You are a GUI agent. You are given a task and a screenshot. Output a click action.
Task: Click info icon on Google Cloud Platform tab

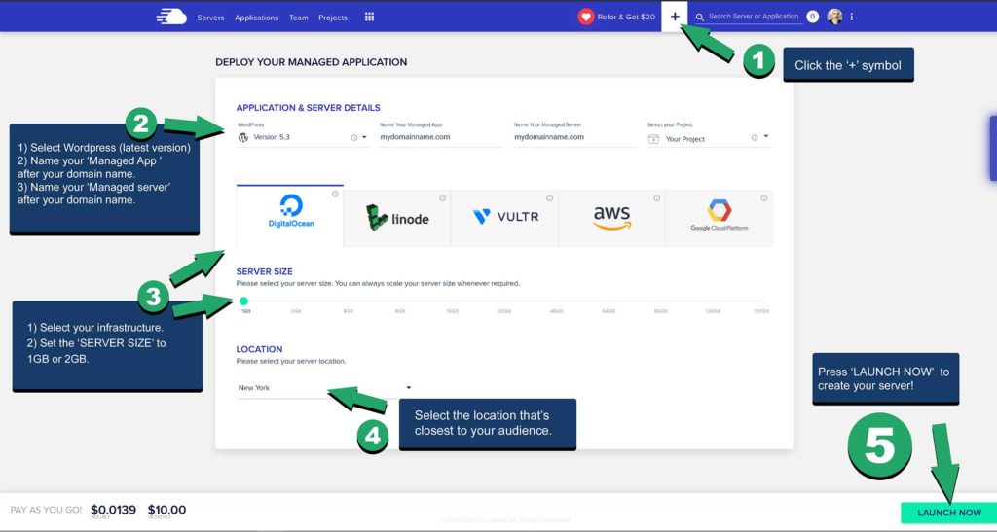click(x=764, y=198)
